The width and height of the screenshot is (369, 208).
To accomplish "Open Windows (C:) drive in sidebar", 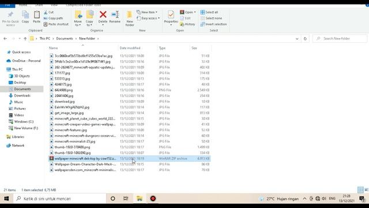I will (21, 121).
